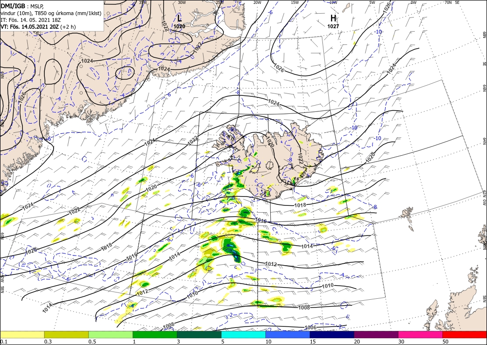
Task: Click the legend value '20'
Action: [357, 342]
